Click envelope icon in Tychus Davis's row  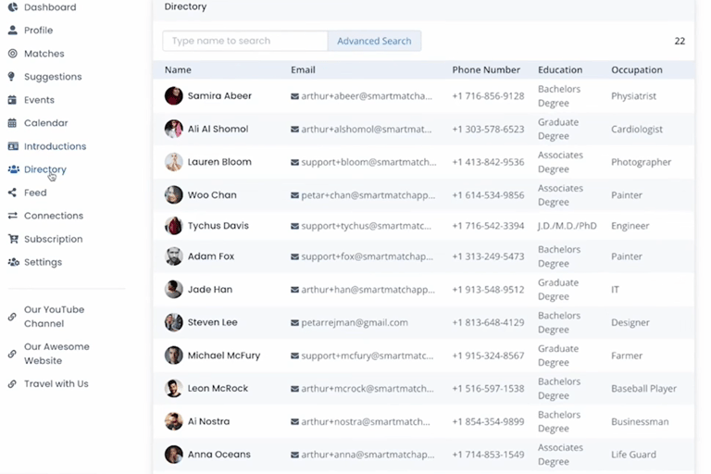tap(294, 226)
